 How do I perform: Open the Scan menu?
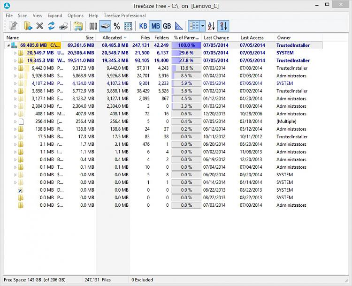pyautogui.click(x=23, y=15)
